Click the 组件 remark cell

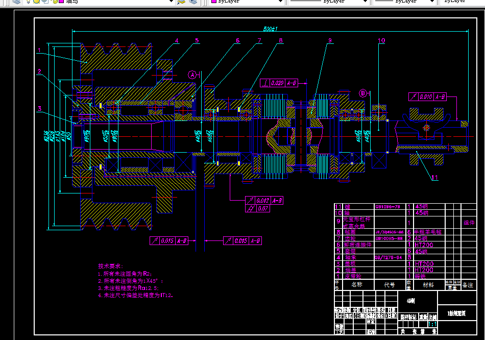pos(469,223)
